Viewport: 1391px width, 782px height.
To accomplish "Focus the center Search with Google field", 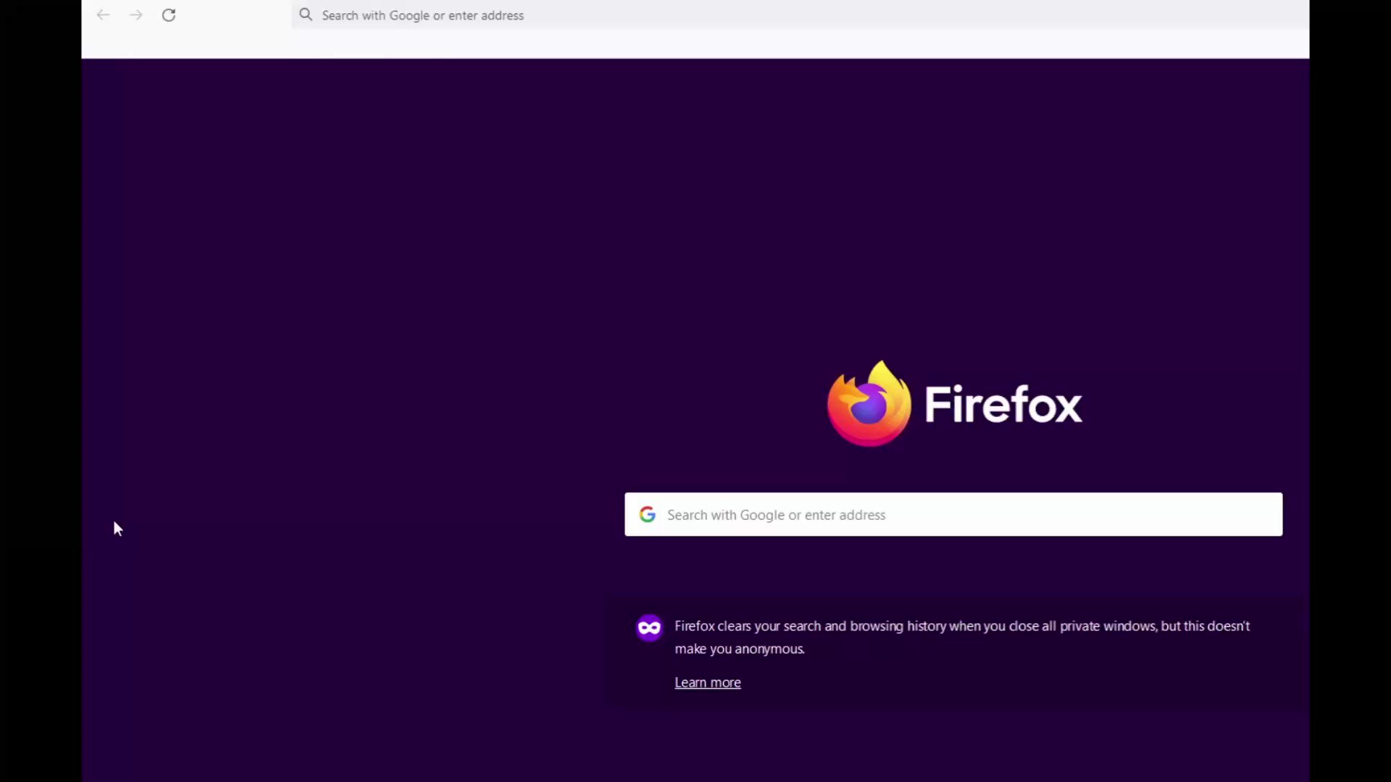I will coord(953,514).
